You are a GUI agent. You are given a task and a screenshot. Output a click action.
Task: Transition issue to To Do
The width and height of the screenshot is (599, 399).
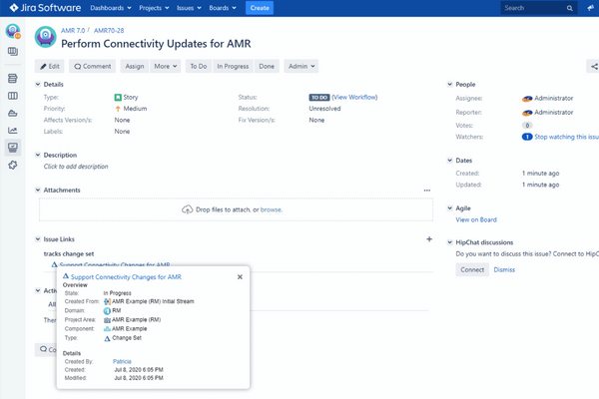click(199, 67)
